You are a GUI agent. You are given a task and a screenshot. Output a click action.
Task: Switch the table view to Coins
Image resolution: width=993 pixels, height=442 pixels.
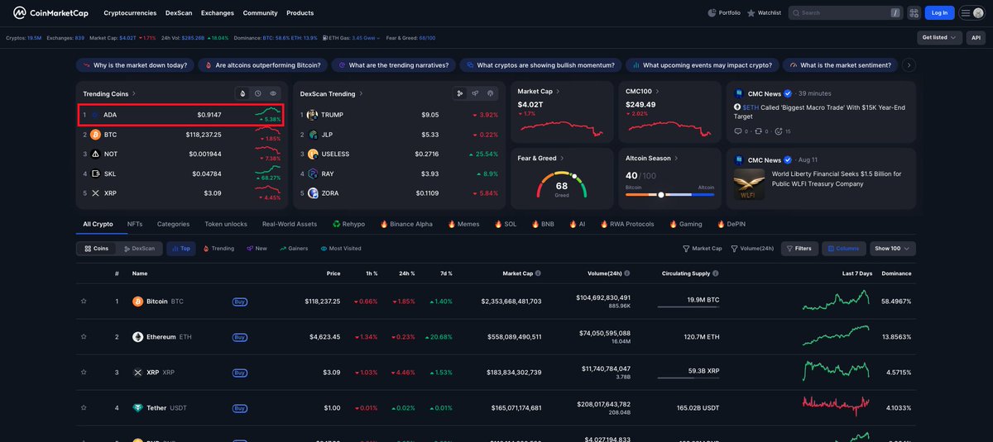pyautogui.click(x=97, y=249)
